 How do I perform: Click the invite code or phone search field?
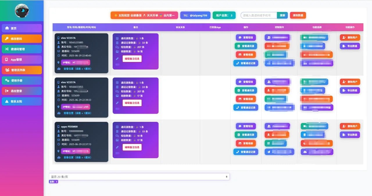pyautogui.click(x=259, y=15)
